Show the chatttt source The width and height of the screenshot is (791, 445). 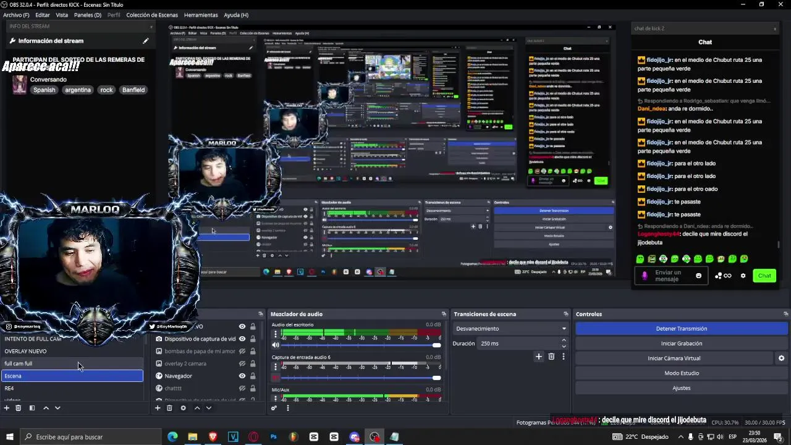(242, 388)
